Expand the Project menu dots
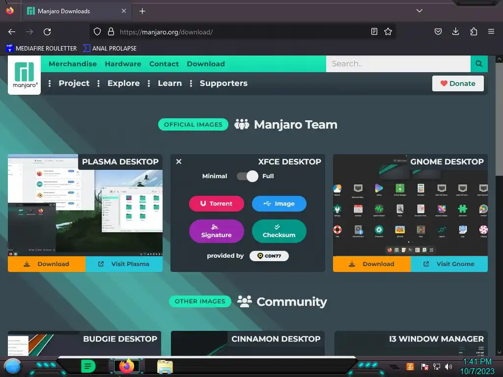This screenshot has width=503, height=377. tap(50, 83)
